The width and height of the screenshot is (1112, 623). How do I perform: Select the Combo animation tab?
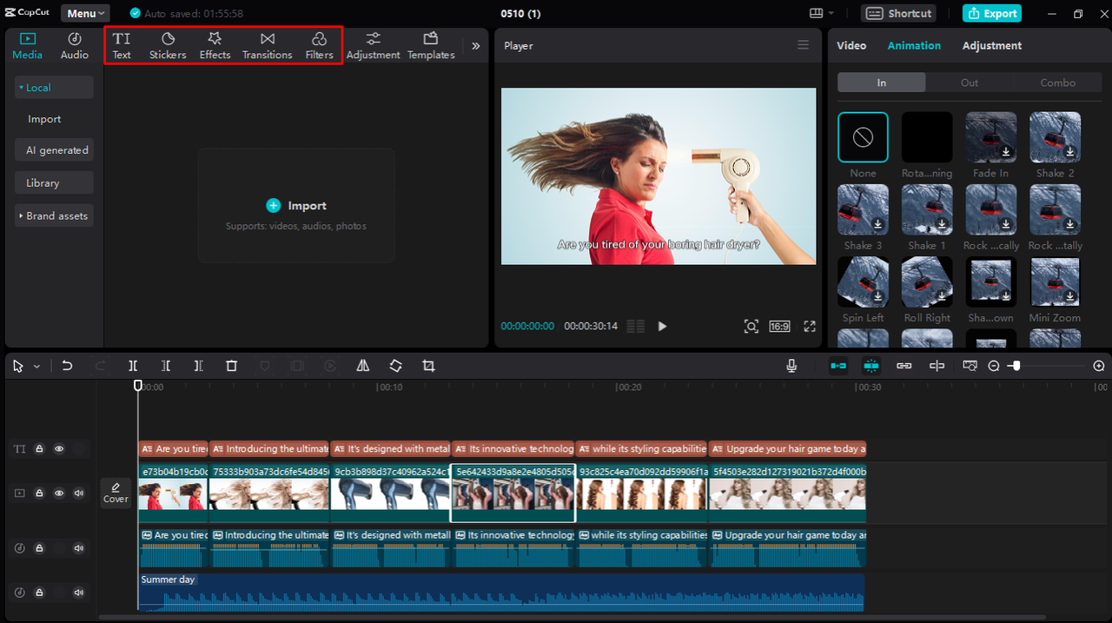click(1058, 83)
